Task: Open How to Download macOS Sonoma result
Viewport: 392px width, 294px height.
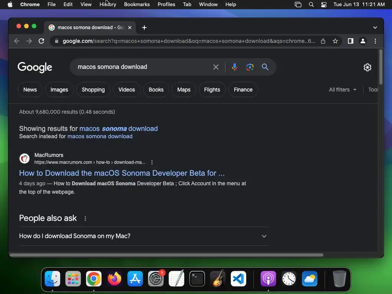Action: point(122,173)
